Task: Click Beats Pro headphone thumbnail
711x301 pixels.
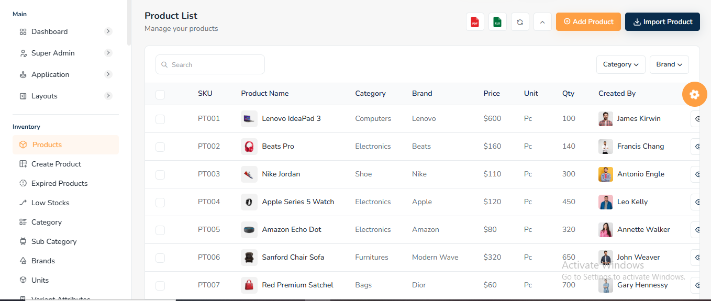Action: pos(249,147)
